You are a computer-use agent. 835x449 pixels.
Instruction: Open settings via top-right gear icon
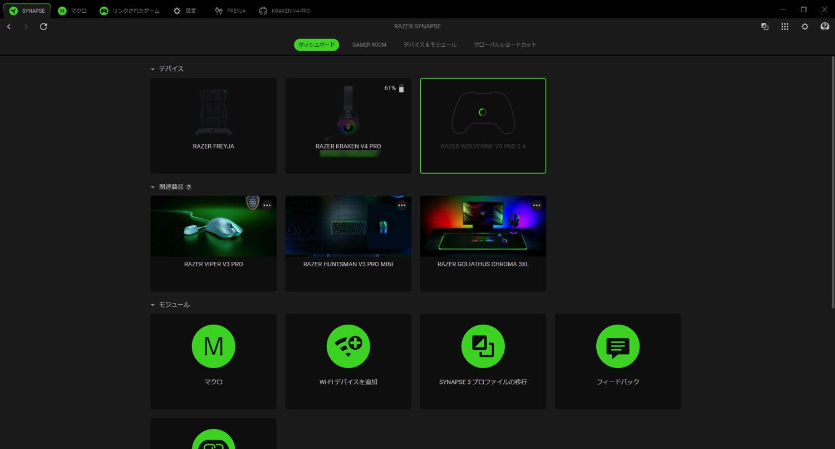pyautogui.click(x=804, y=27)
